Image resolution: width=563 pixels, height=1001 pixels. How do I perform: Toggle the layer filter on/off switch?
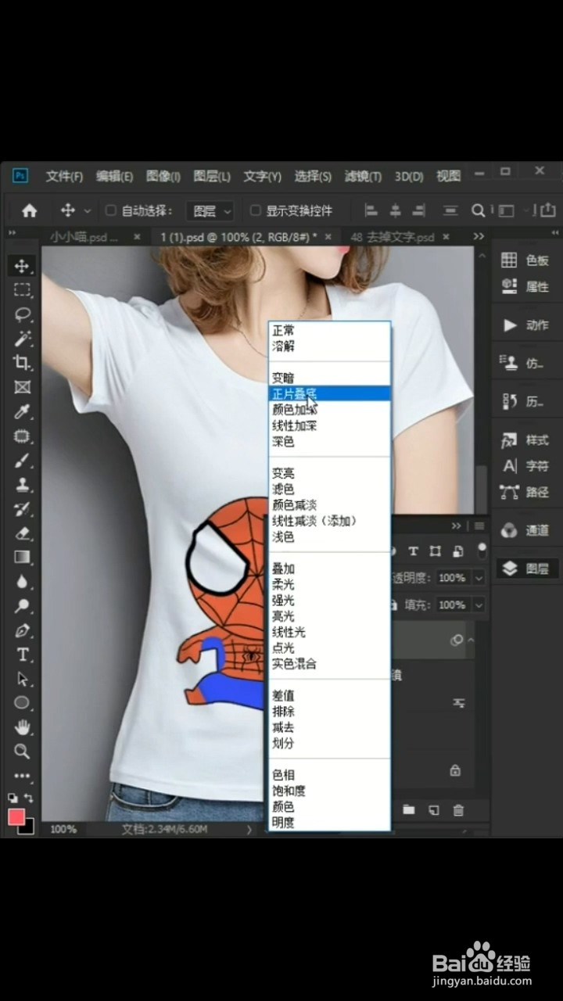pos(482,550)
